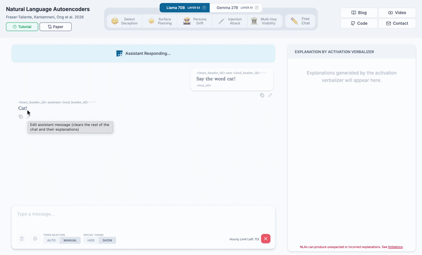Select the Detect Deception demo
The image size is (422, 255).
[x=124, y=21]
